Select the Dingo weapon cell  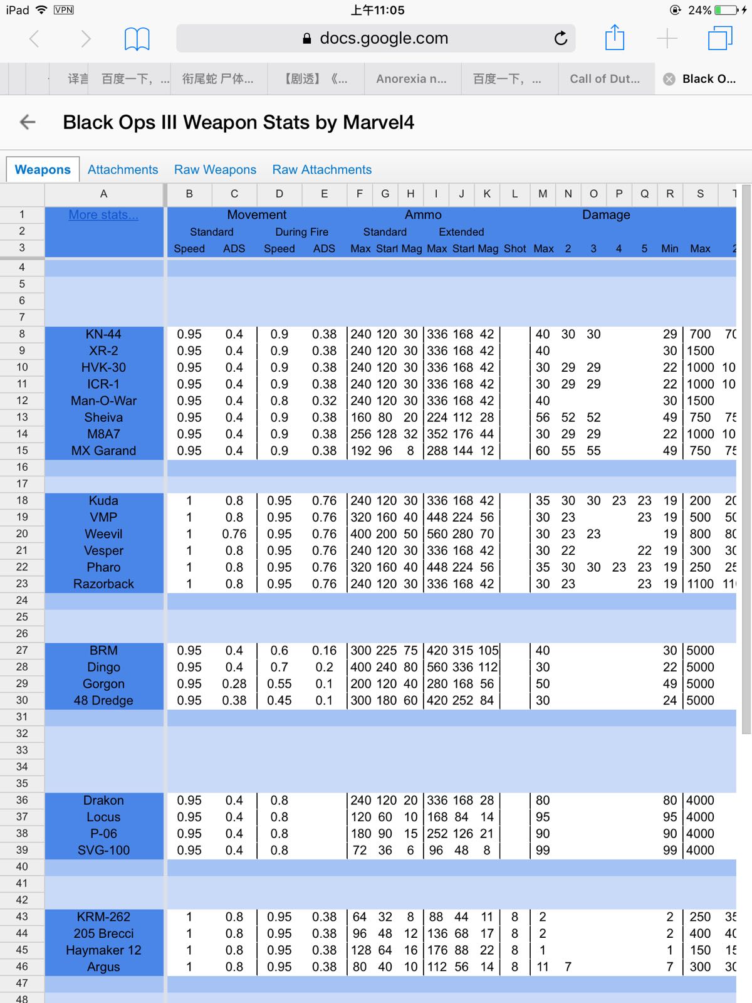[103, 667]
